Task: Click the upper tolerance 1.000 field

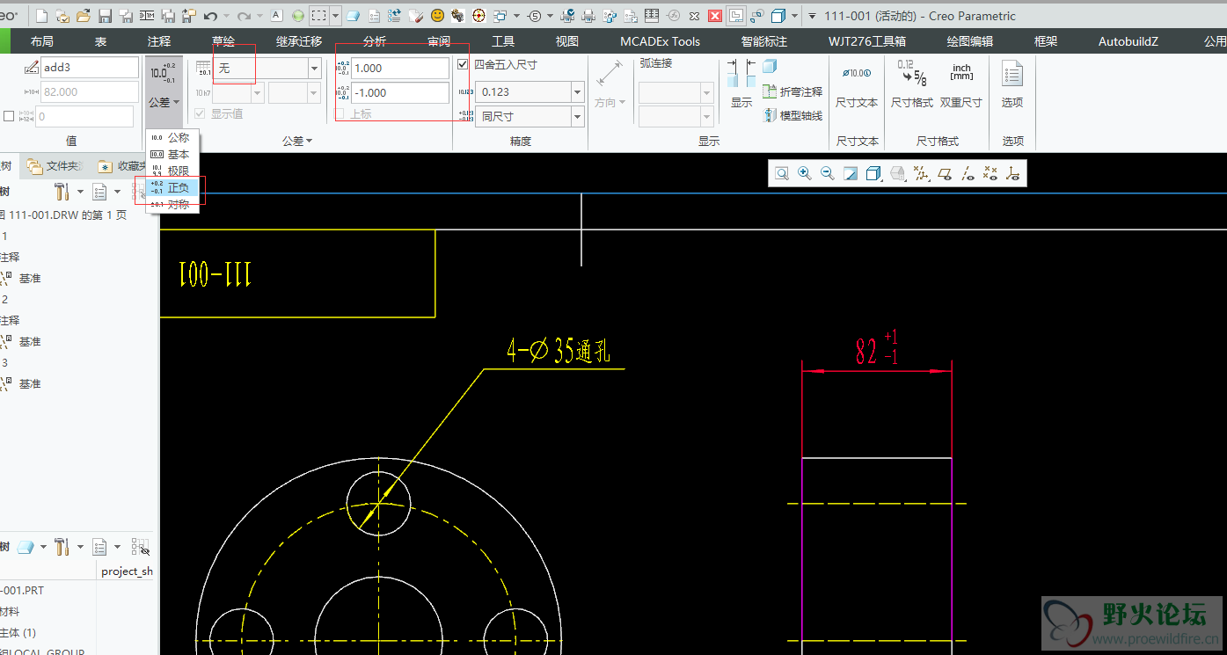Action: (x=399, y=68)
